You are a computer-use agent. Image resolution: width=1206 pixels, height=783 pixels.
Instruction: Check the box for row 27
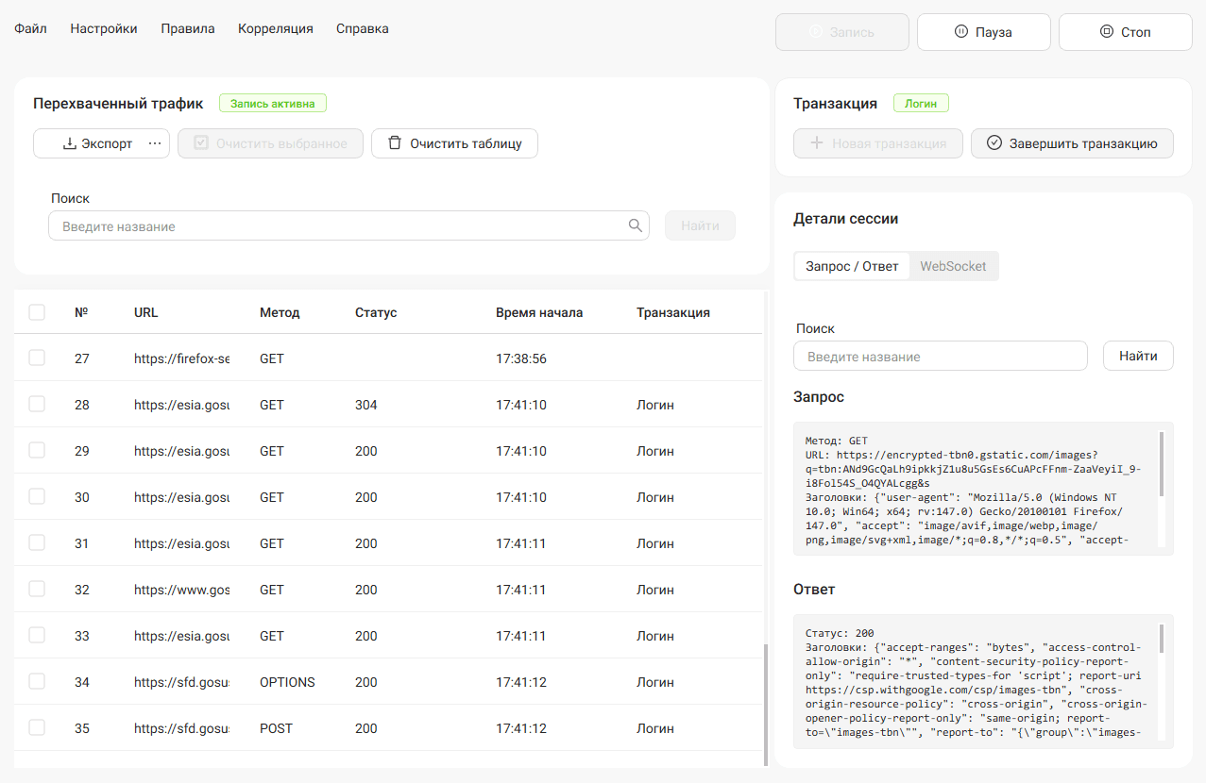point(37,358)
